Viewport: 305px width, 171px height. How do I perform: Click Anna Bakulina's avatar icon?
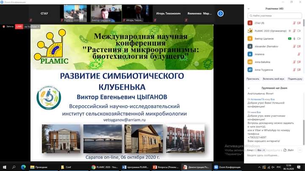[250, 62]
